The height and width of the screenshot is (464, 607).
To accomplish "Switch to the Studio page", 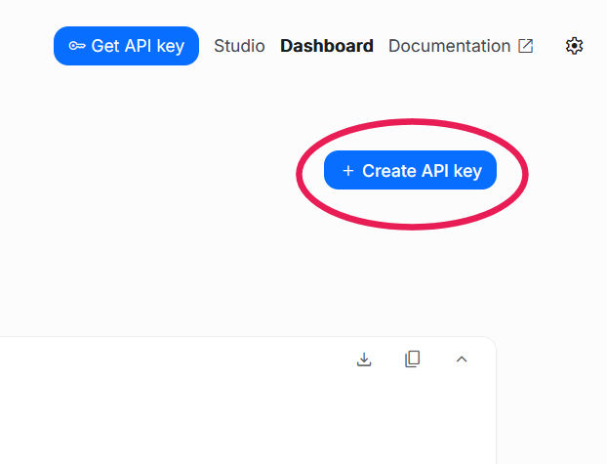I will [x=239, y=46].
